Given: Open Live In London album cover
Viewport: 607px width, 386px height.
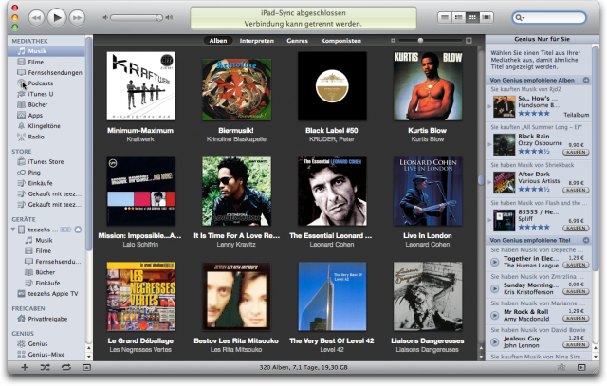Looking at the screenshot, I should tap(428, 192).
